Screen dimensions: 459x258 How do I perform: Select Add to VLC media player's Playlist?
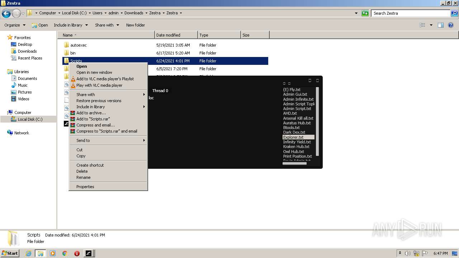(x=108, y=79)
